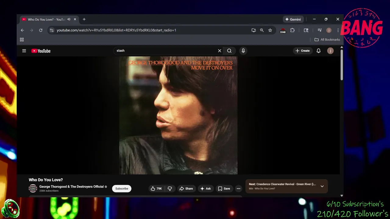Go to YouTube home via logo
Viewport: 390px width, 219px height.
41,51
